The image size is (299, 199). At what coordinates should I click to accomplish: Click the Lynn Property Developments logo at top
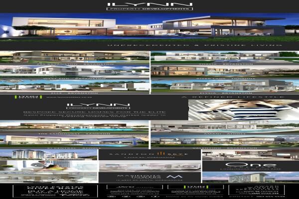pos(149,6)
